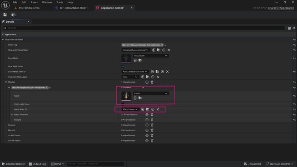Clear the Mesh Anim BP value
This screenshot has width=297, height=167.
click(x=157, y=109)
